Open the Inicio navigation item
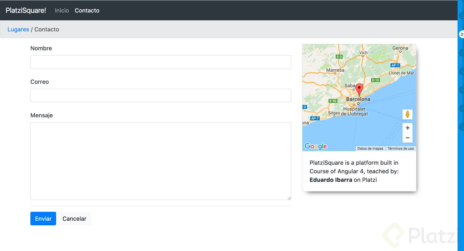Viewport: 464px width, 251px height. point(62,10)
